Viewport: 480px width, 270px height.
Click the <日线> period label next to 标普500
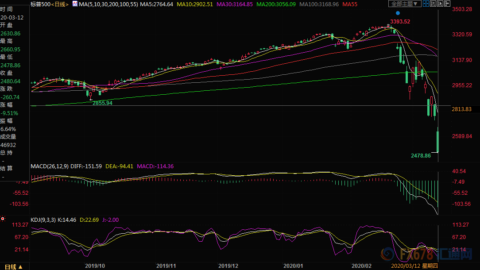pos(60,4)
